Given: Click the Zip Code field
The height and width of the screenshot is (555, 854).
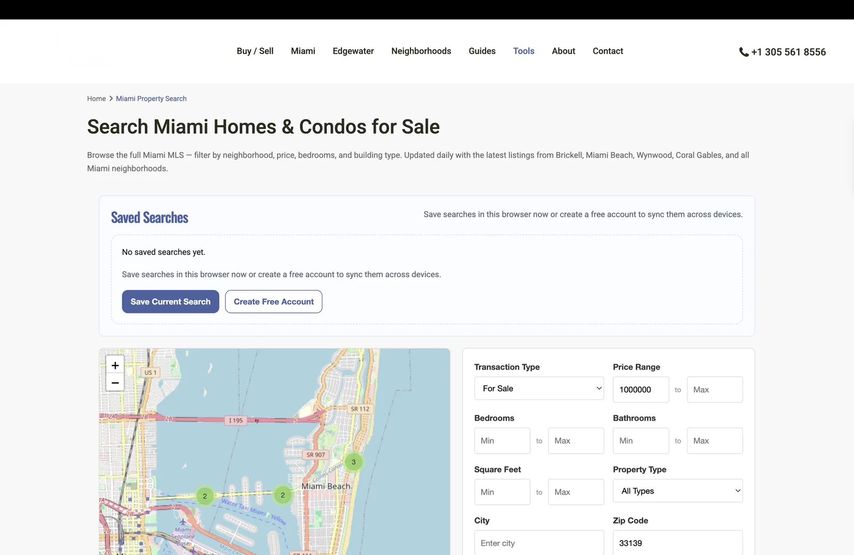Looking at the screenshot, I should 678,543.
